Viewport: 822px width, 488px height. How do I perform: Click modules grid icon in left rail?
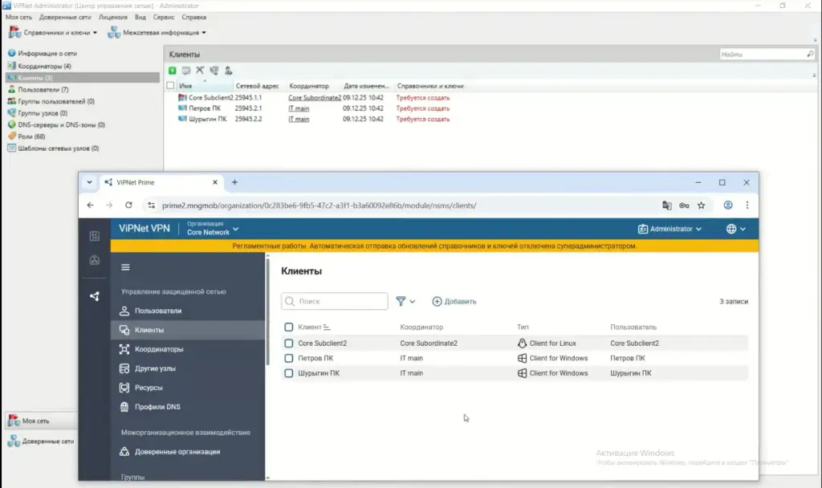click(x=95, y=237)
